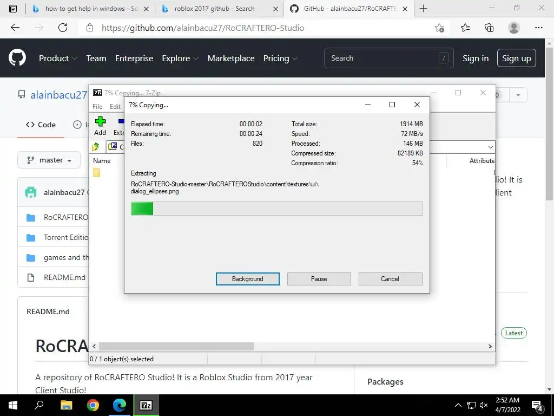Send the copy to Background
Viewport: 554px width, 416px height.
click(248, 279)
